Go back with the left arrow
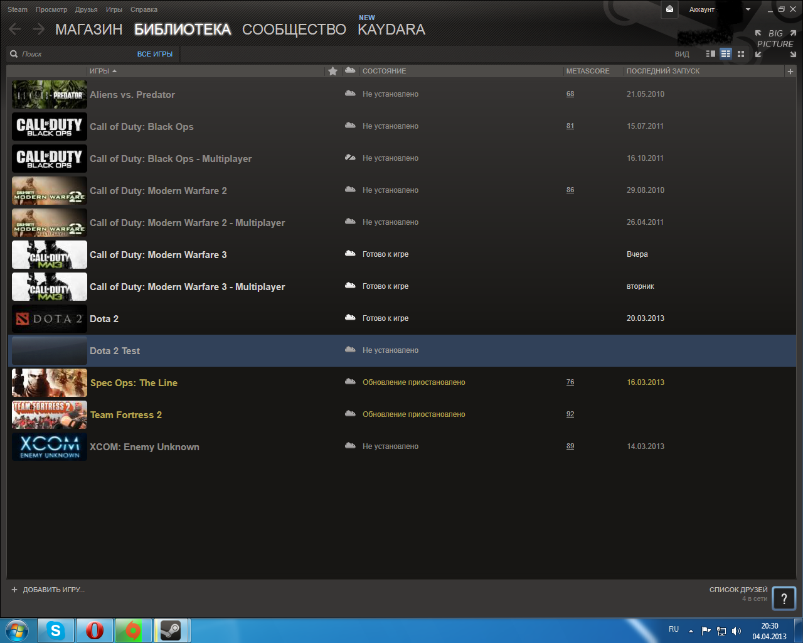The height and width of the screenshot is (643, 803). click(15, 29)
